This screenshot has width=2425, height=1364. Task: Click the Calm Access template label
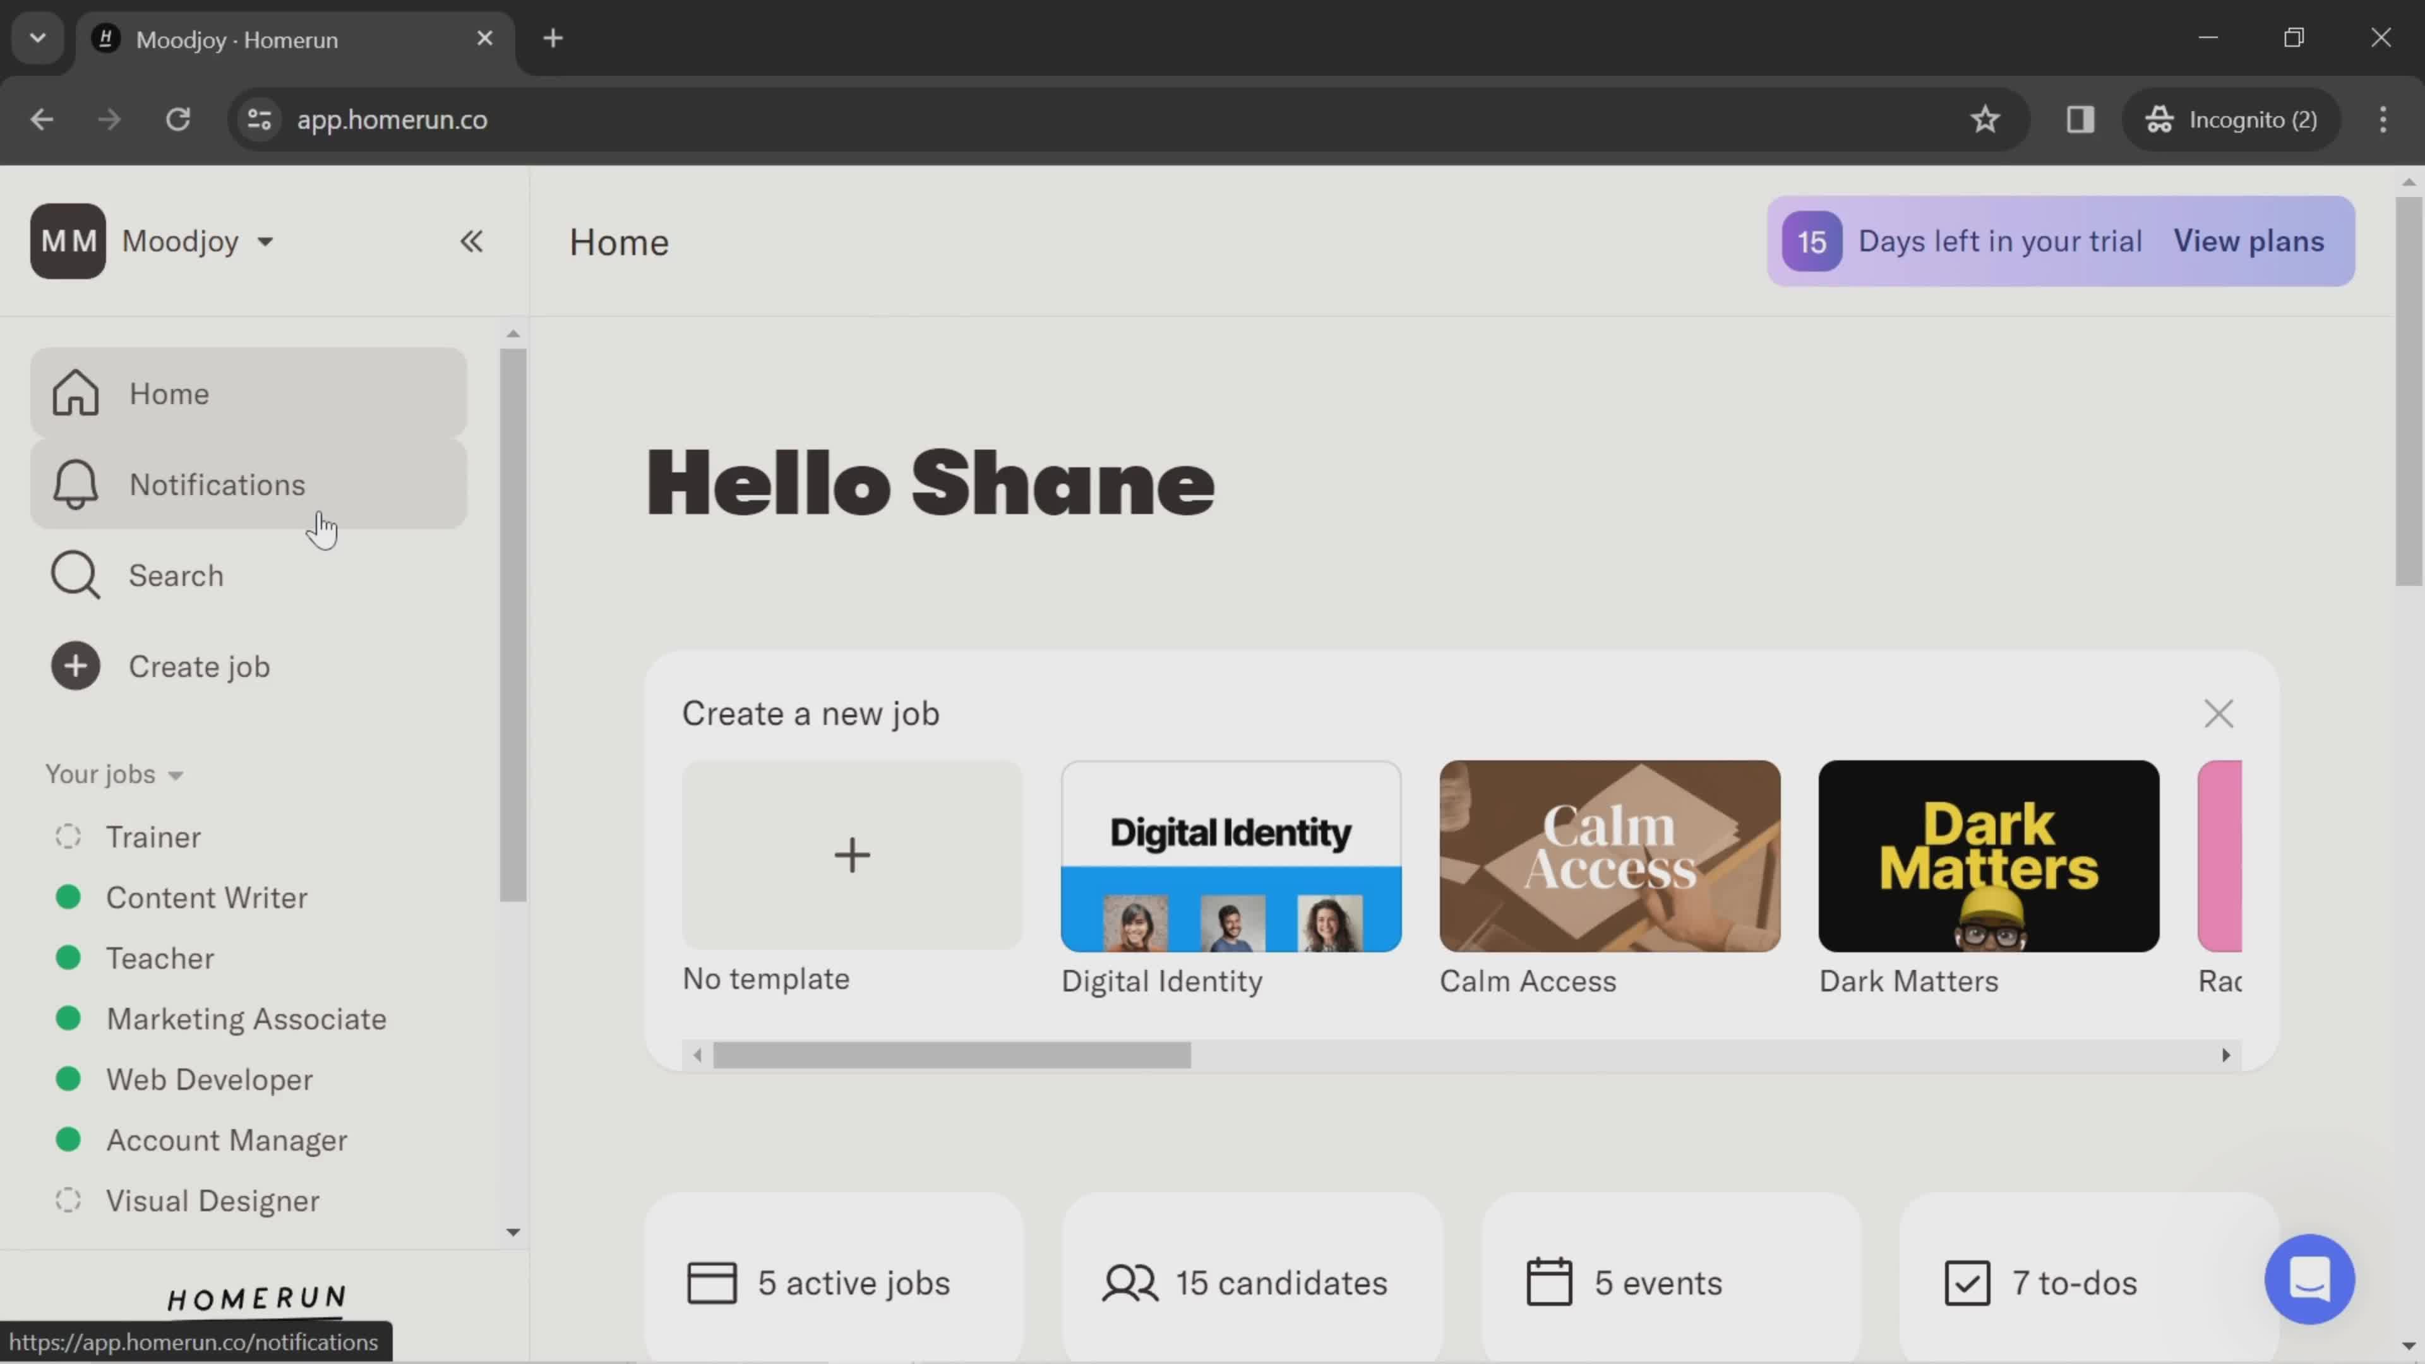click(1527, 981)
